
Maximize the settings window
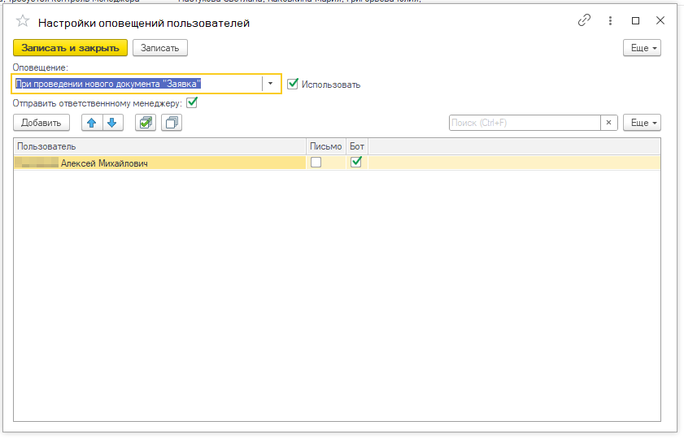coord(635,20)
